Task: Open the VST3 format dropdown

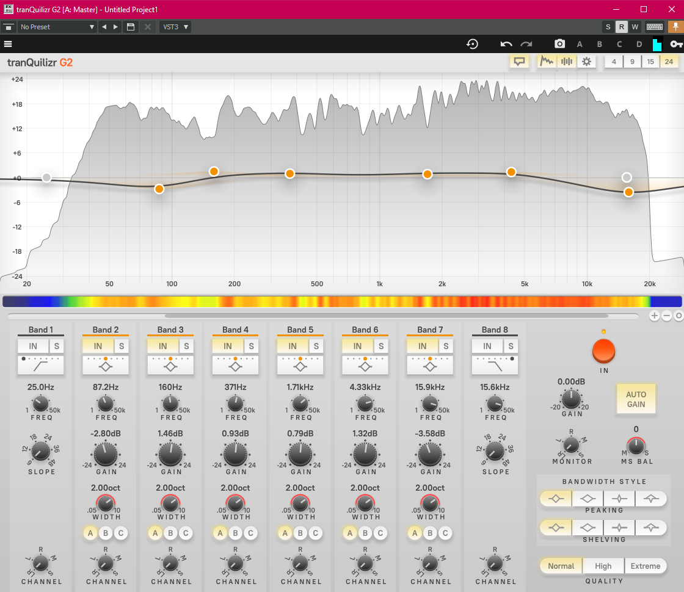Action: pos(175,27)
